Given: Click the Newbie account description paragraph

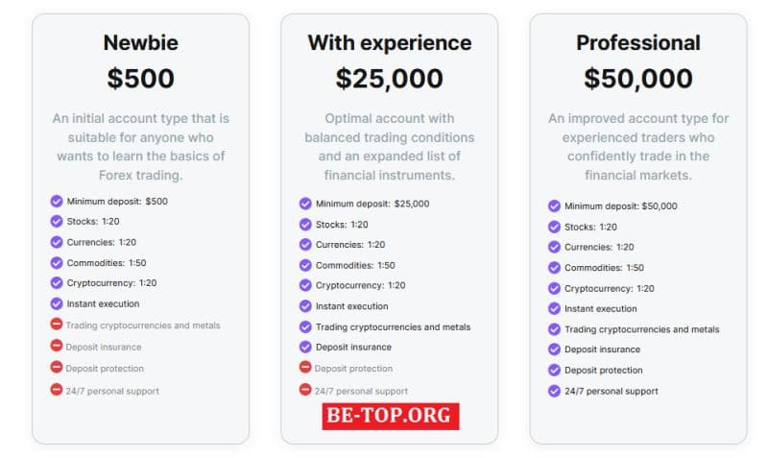Looking at the screenshot, I should point(140,147).
